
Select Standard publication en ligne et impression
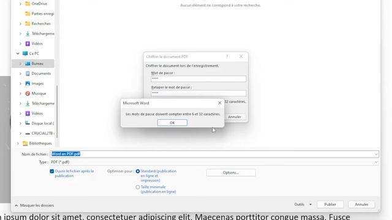pos(138,171)
